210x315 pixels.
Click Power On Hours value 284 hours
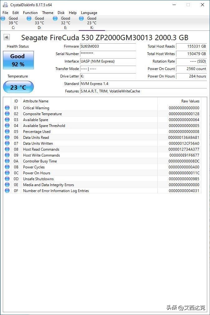click(x=192, y=76)
